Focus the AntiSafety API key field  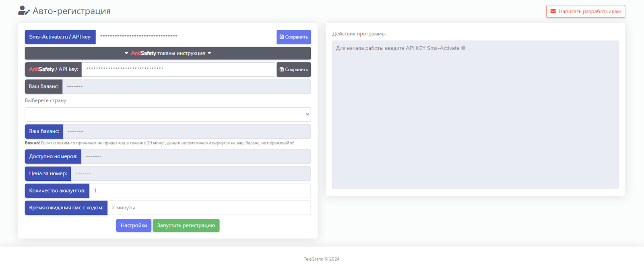(178, 70)
